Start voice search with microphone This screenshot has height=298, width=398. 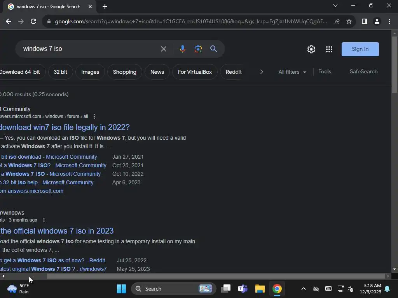pos(183,49)
